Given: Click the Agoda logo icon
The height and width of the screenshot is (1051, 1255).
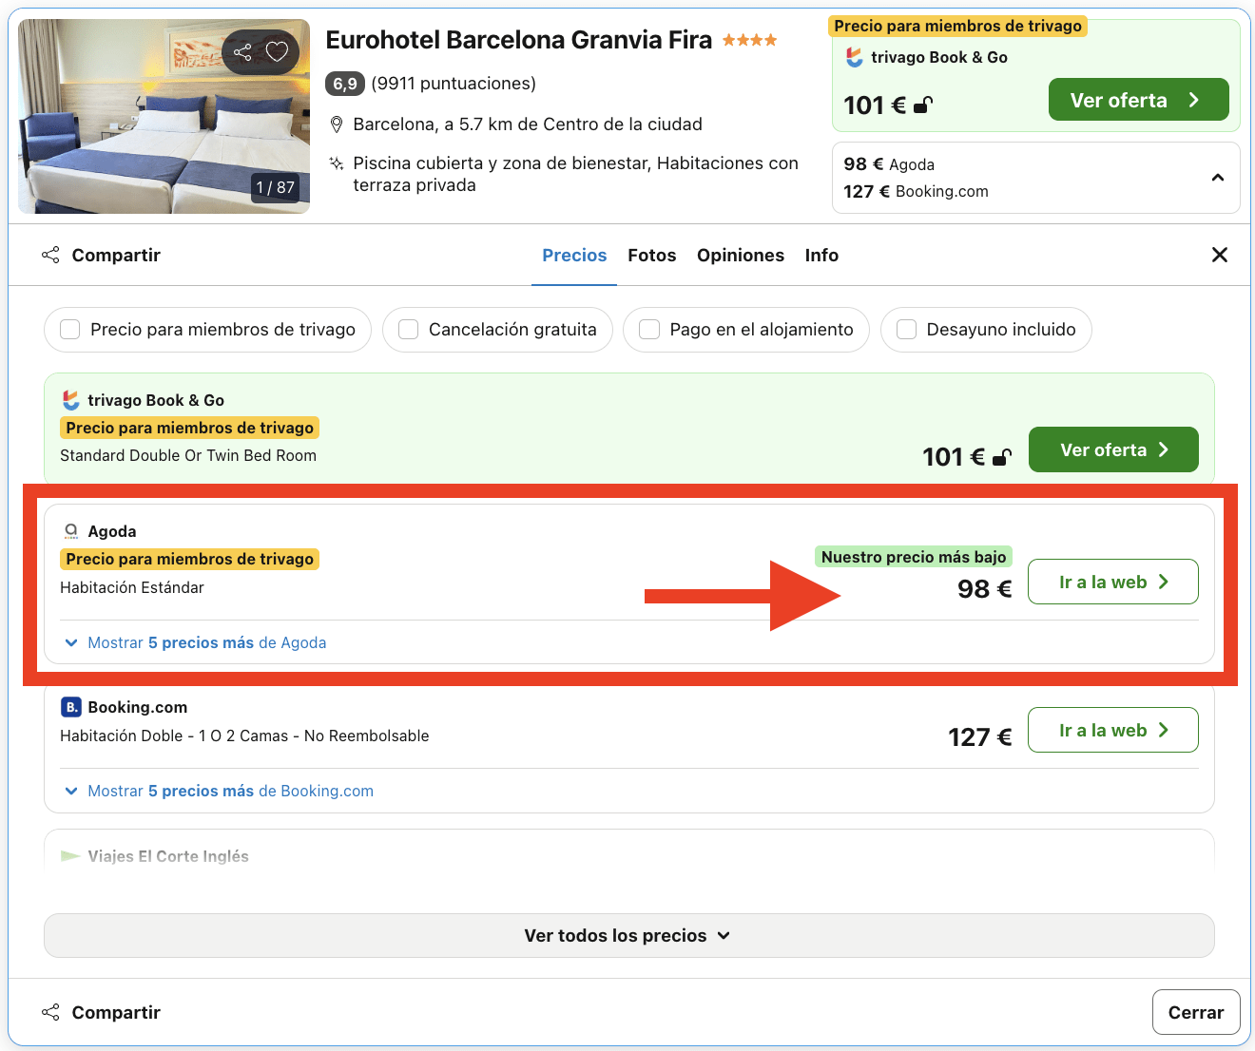Looking at the screenshot, I should point(71,530).
